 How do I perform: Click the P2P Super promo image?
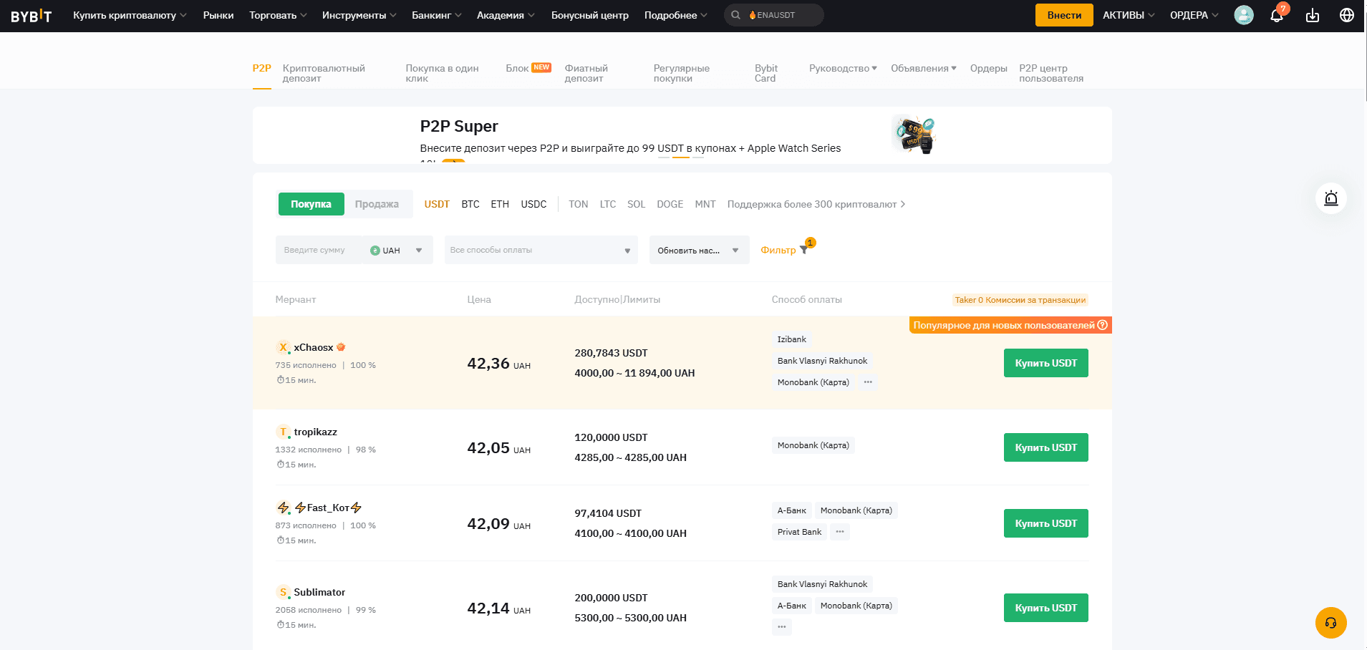point(914,135)
